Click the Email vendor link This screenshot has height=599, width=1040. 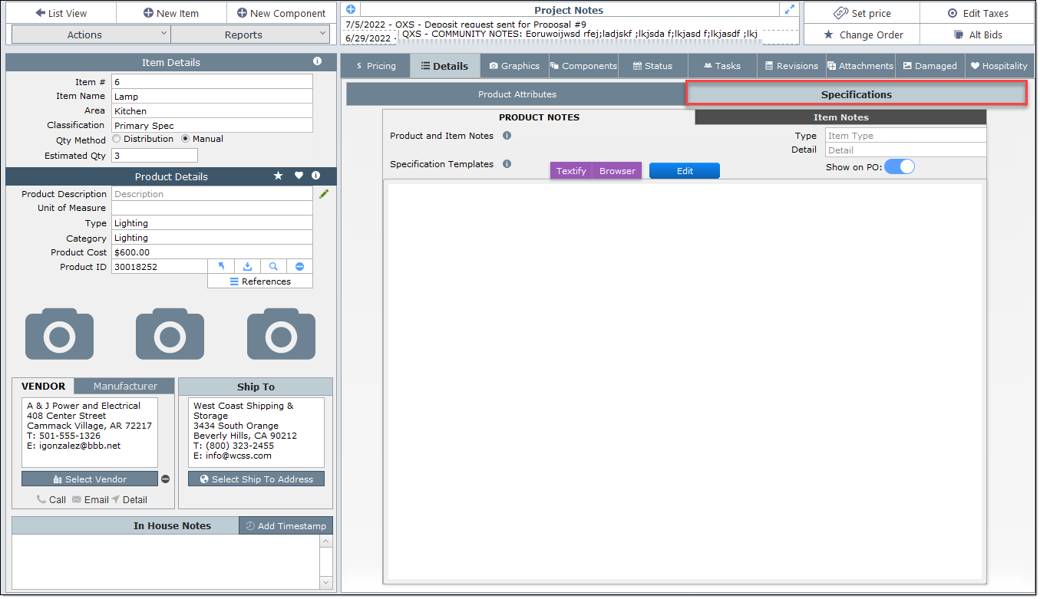(90, 499)
